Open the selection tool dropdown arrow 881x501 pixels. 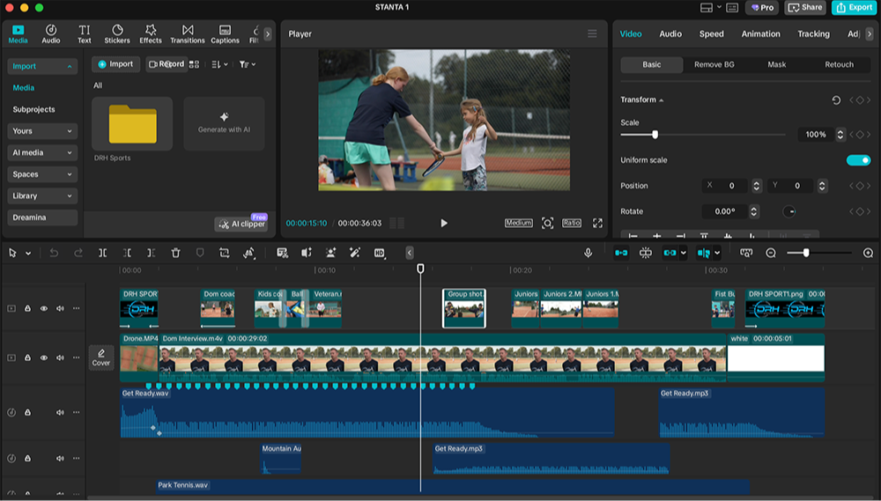click(28, 254)
